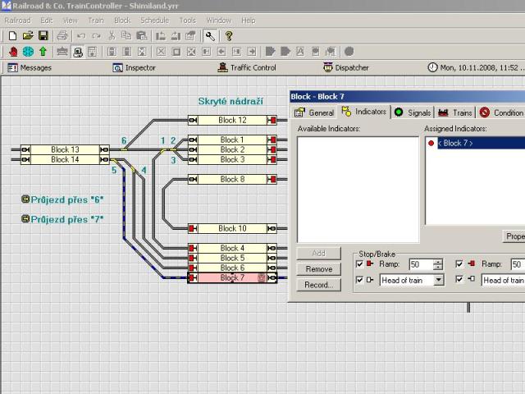Select the Indicators tab
Image resolution: width=525 pixels, height=394 pixels.
click(x=364, y=112)
